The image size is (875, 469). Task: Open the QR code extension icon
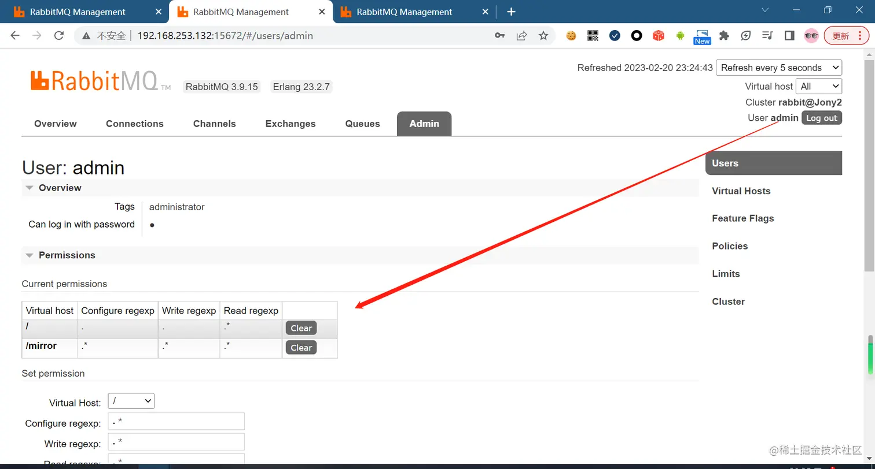click(593, 35)
